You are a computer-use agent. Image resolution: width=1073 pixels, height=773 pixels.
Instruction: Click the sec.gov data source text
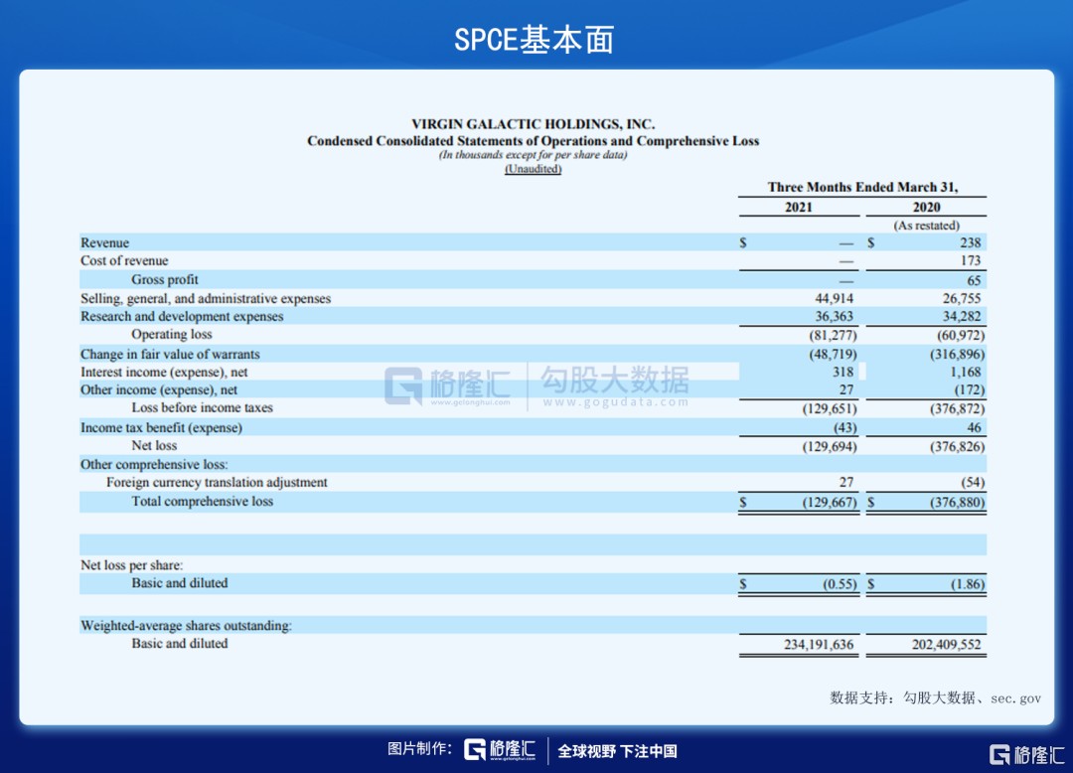click(x=1016, y=698)
